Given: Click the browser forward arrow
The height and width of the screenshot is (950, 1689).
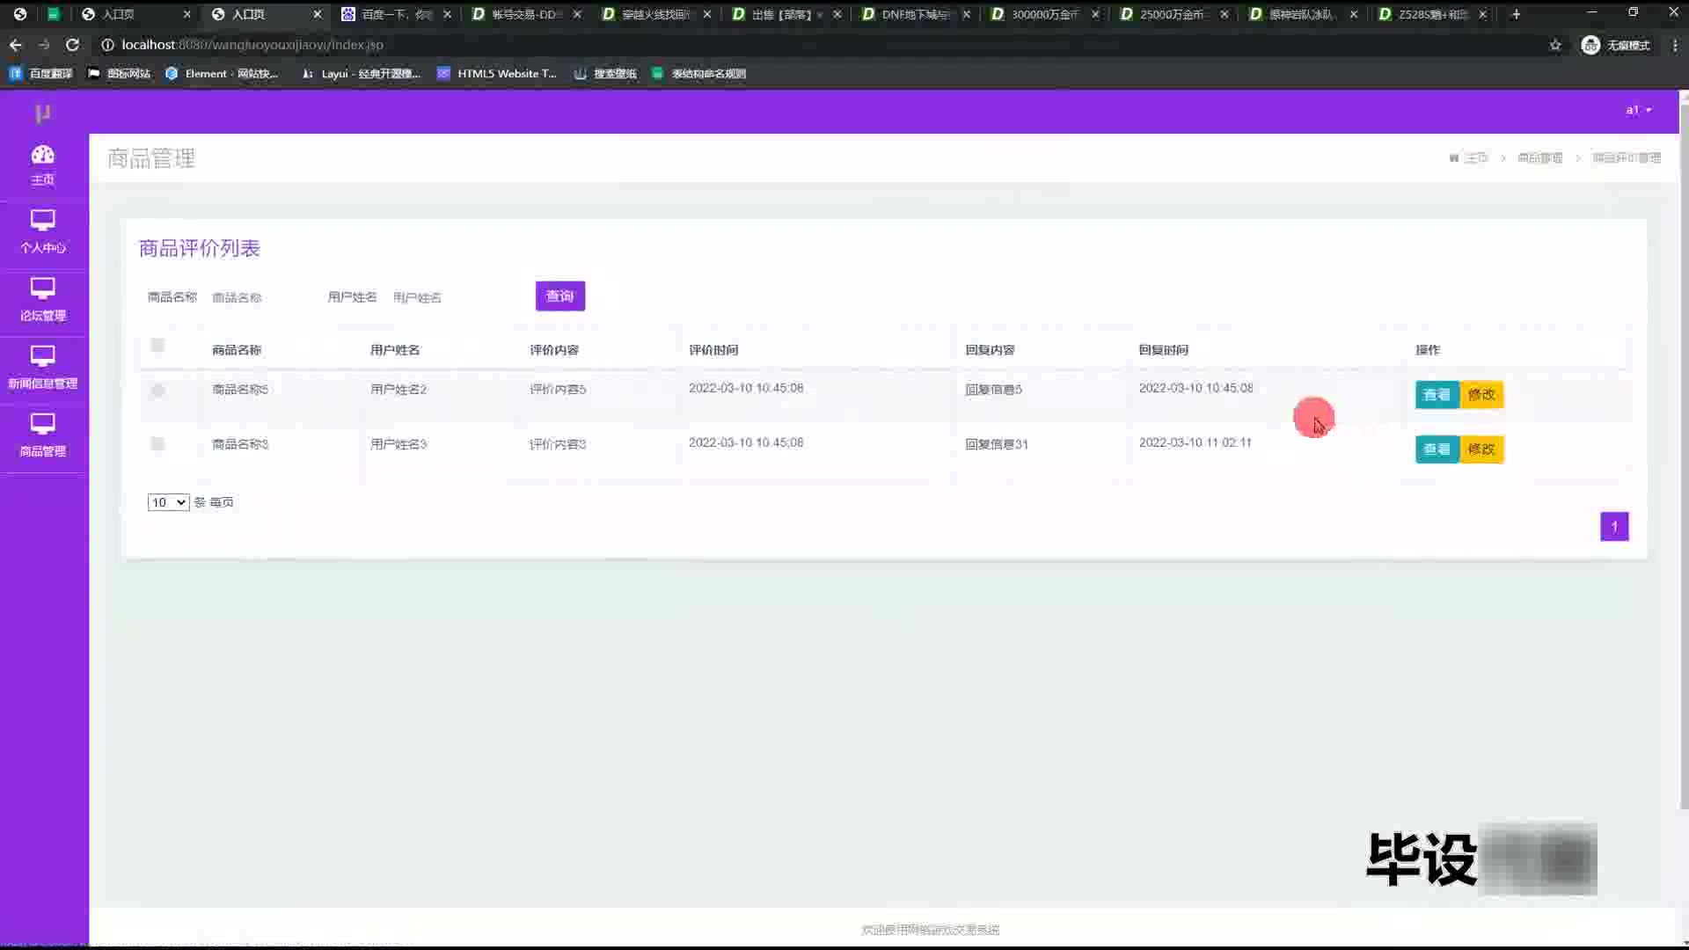Looking at the screenshot, I should point(44,45).
